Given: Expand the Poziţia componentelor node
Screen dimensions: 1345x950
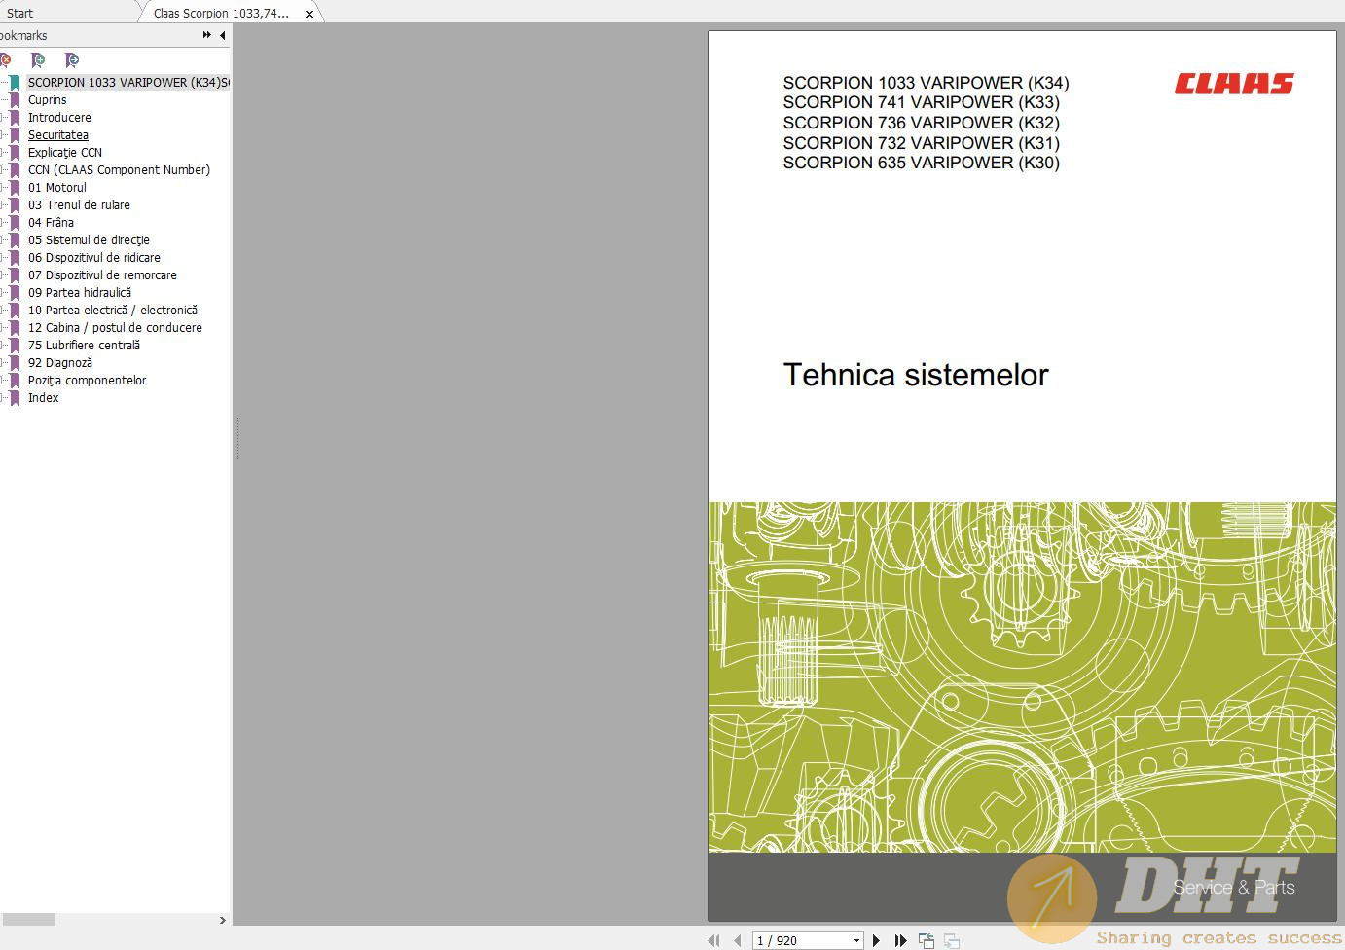Looking at the screenshot, I should coord(3,381).
